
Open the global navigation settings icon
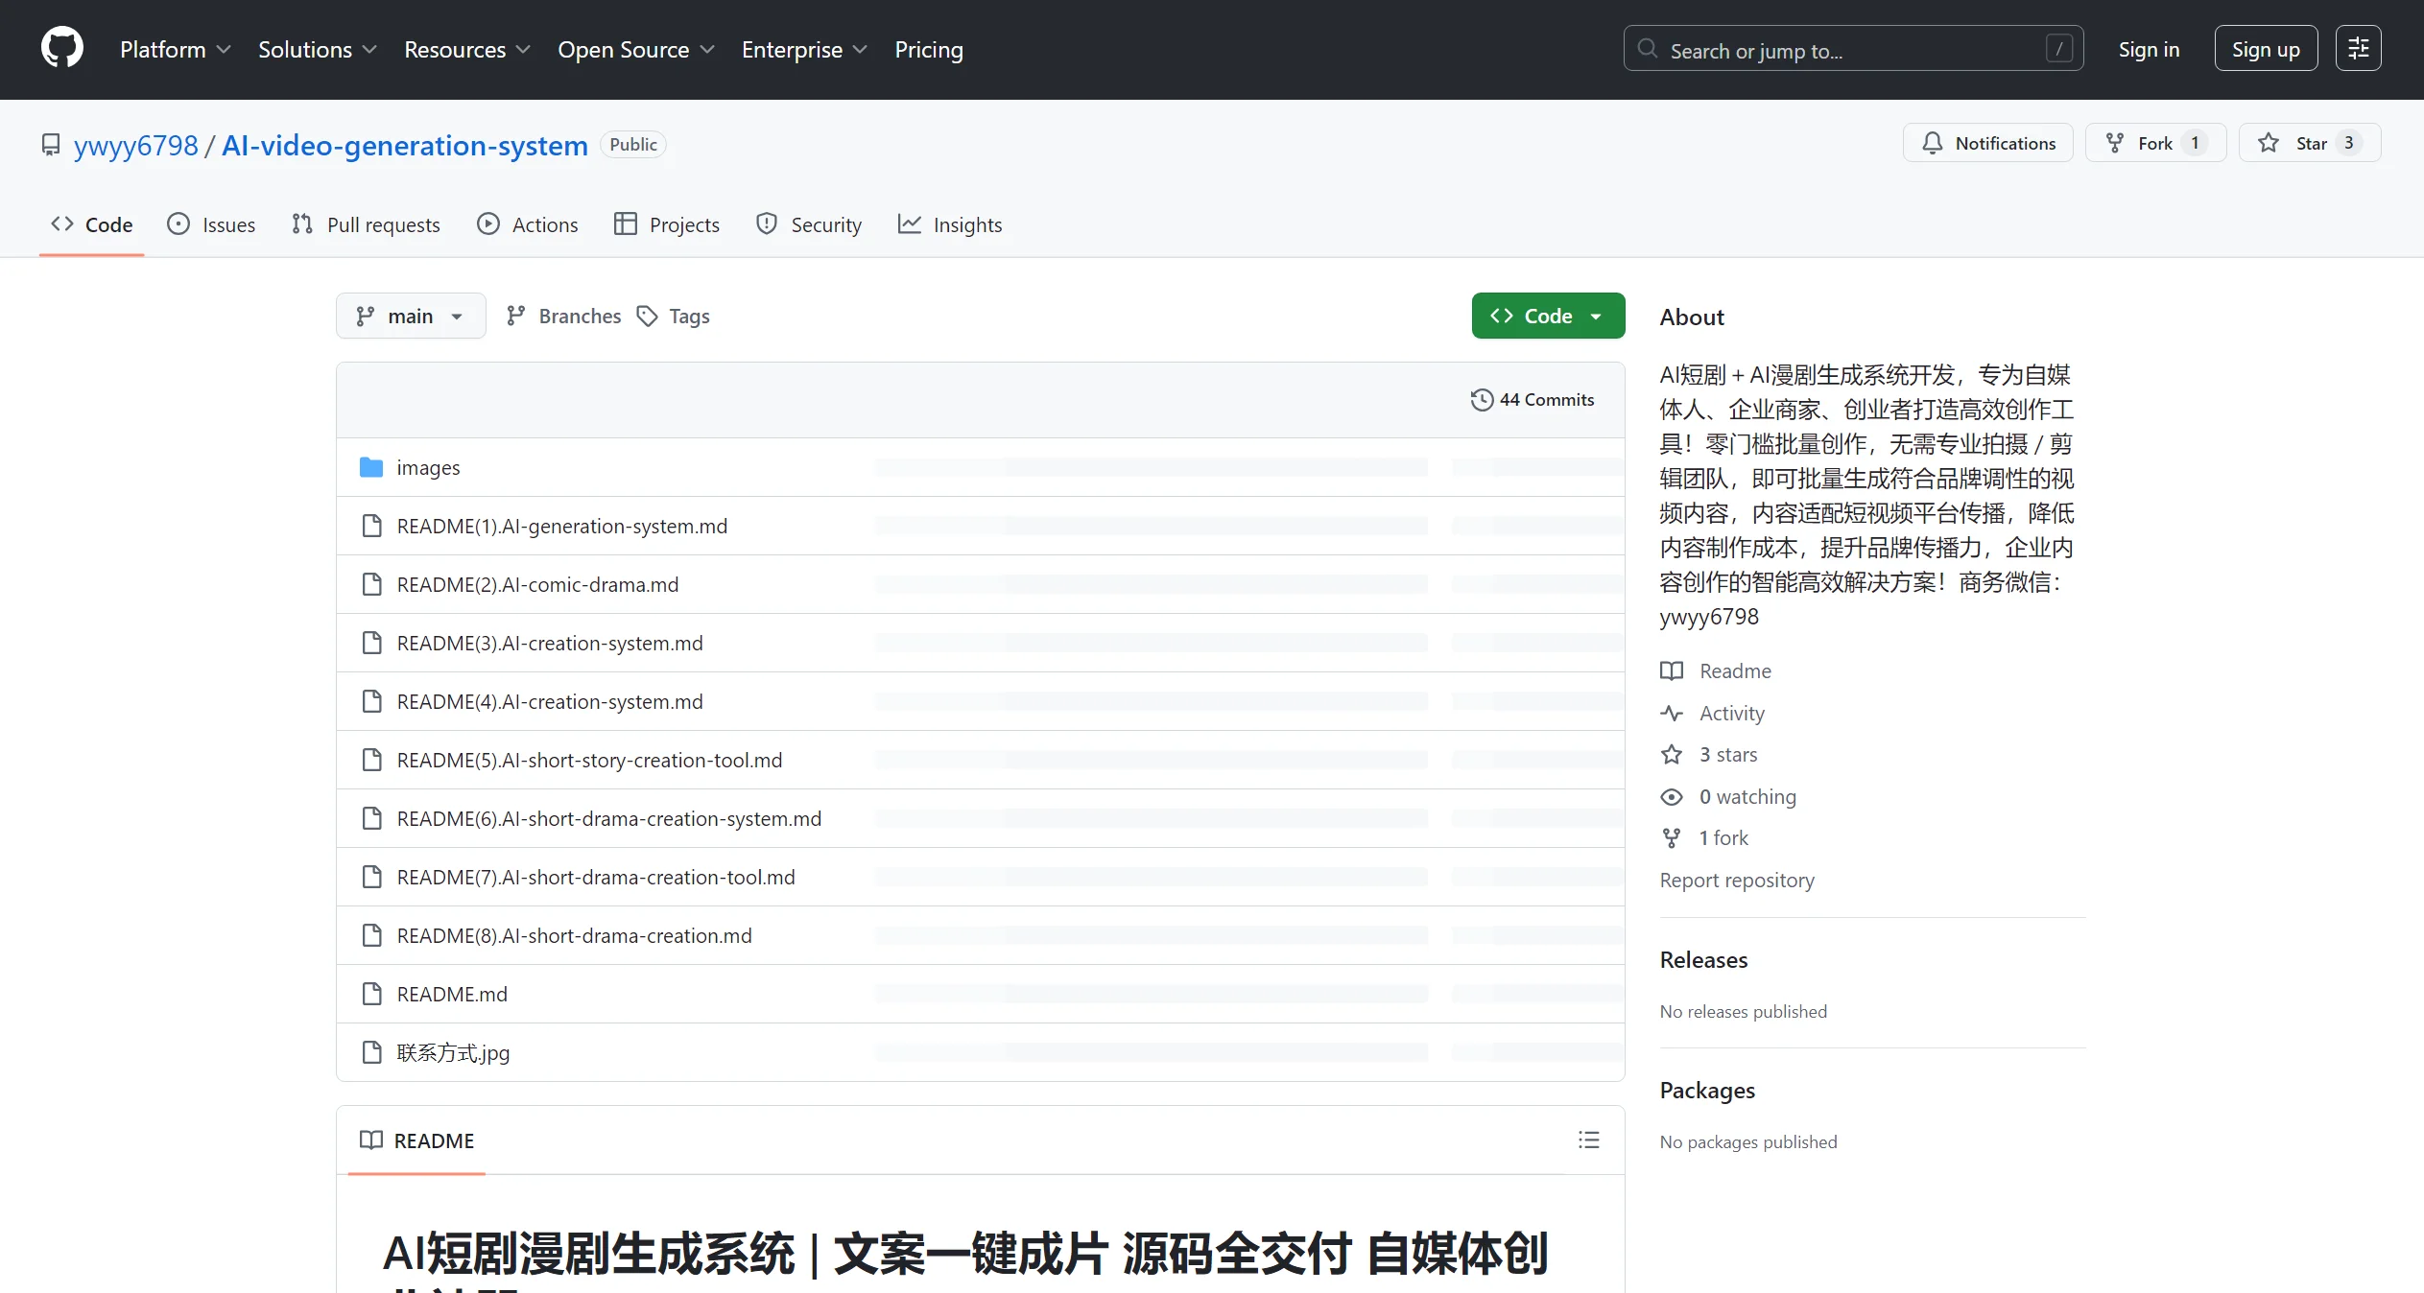[x=2358, y=48]
